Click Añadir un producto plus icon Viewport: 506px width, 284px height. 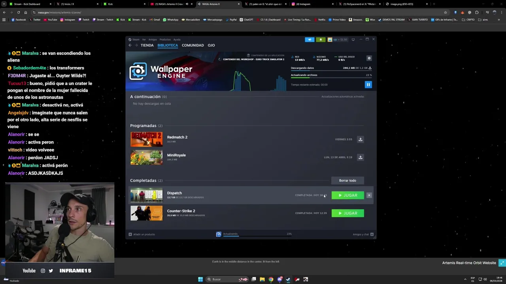[x=130, y=234]
